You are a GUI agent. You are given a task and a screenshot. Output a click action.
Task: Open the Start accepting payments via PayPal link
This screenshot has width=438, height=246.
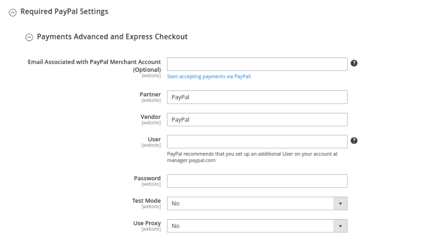pos(209,76)
